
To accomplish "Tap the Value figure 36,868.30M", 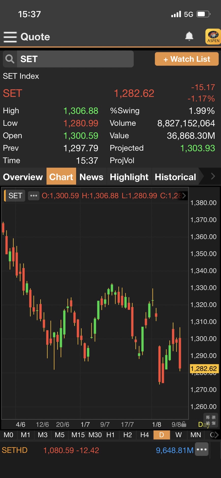I will tap(191, 136).
